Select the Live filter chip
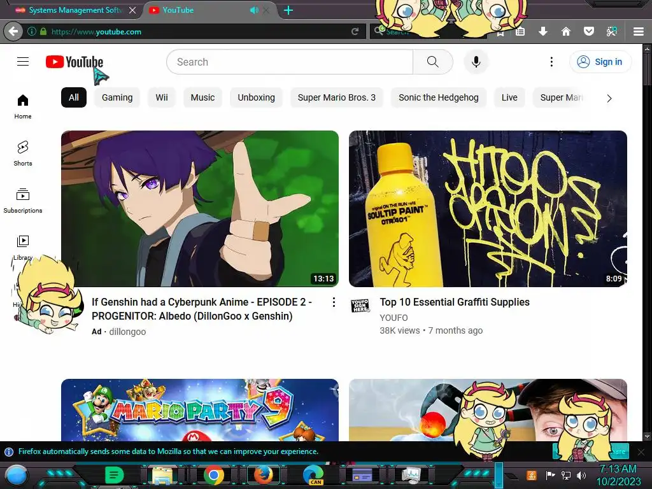The width and height of the screenshot is (652, 489). pyautogui.click(x=509, y=97)
